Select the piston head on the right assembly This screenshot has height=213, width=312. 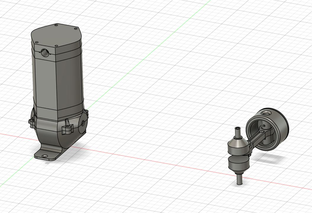click(x=267, y=129)
